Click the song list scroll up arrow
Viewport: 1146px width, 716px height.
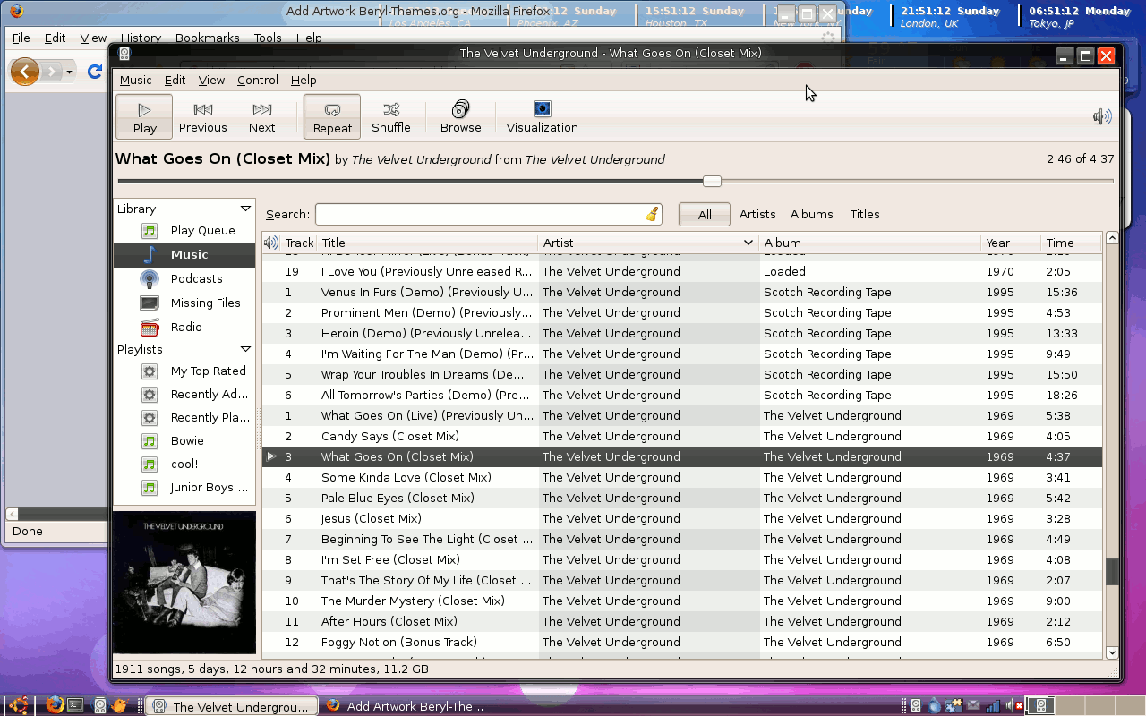(x=1112, y=238)
